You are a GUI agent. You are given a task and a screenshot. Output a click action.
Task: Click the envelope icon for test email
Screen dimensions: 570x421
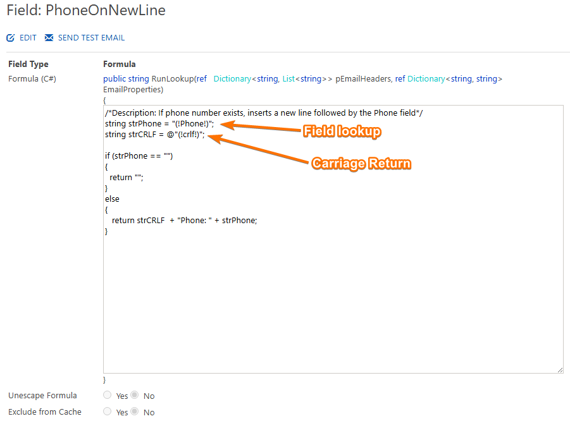(x=49, y=38)
